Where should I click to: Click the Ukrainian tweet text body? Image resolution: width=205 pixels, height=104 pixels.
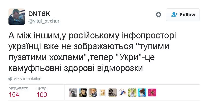point(92,52)
